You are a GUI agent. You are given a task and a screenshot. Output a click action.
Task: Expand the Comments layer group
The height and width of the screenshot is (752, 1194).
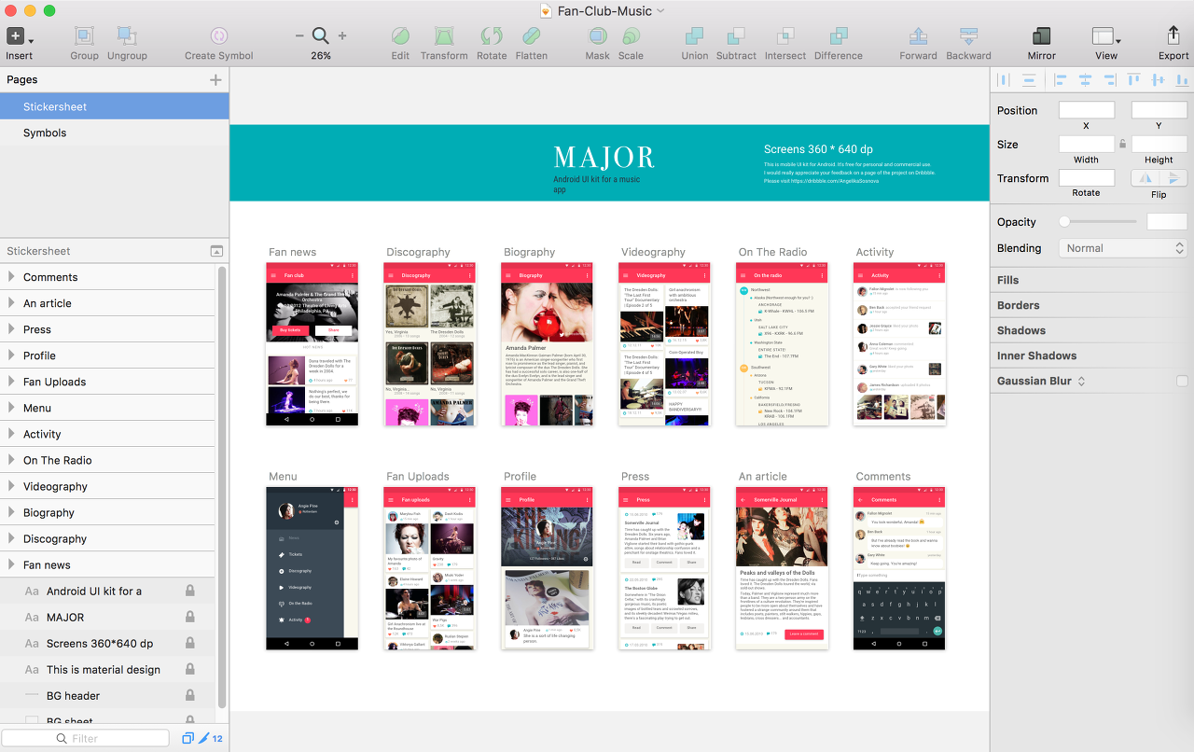point(11,277)
